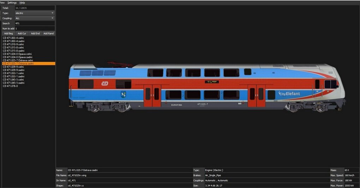Click the CityElefant train preview image
Viewport: 360px width, 188px height.
(207, 87)
